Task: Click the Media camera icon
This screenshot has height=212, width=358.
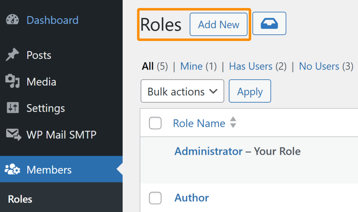Action: tap(12, 81)
